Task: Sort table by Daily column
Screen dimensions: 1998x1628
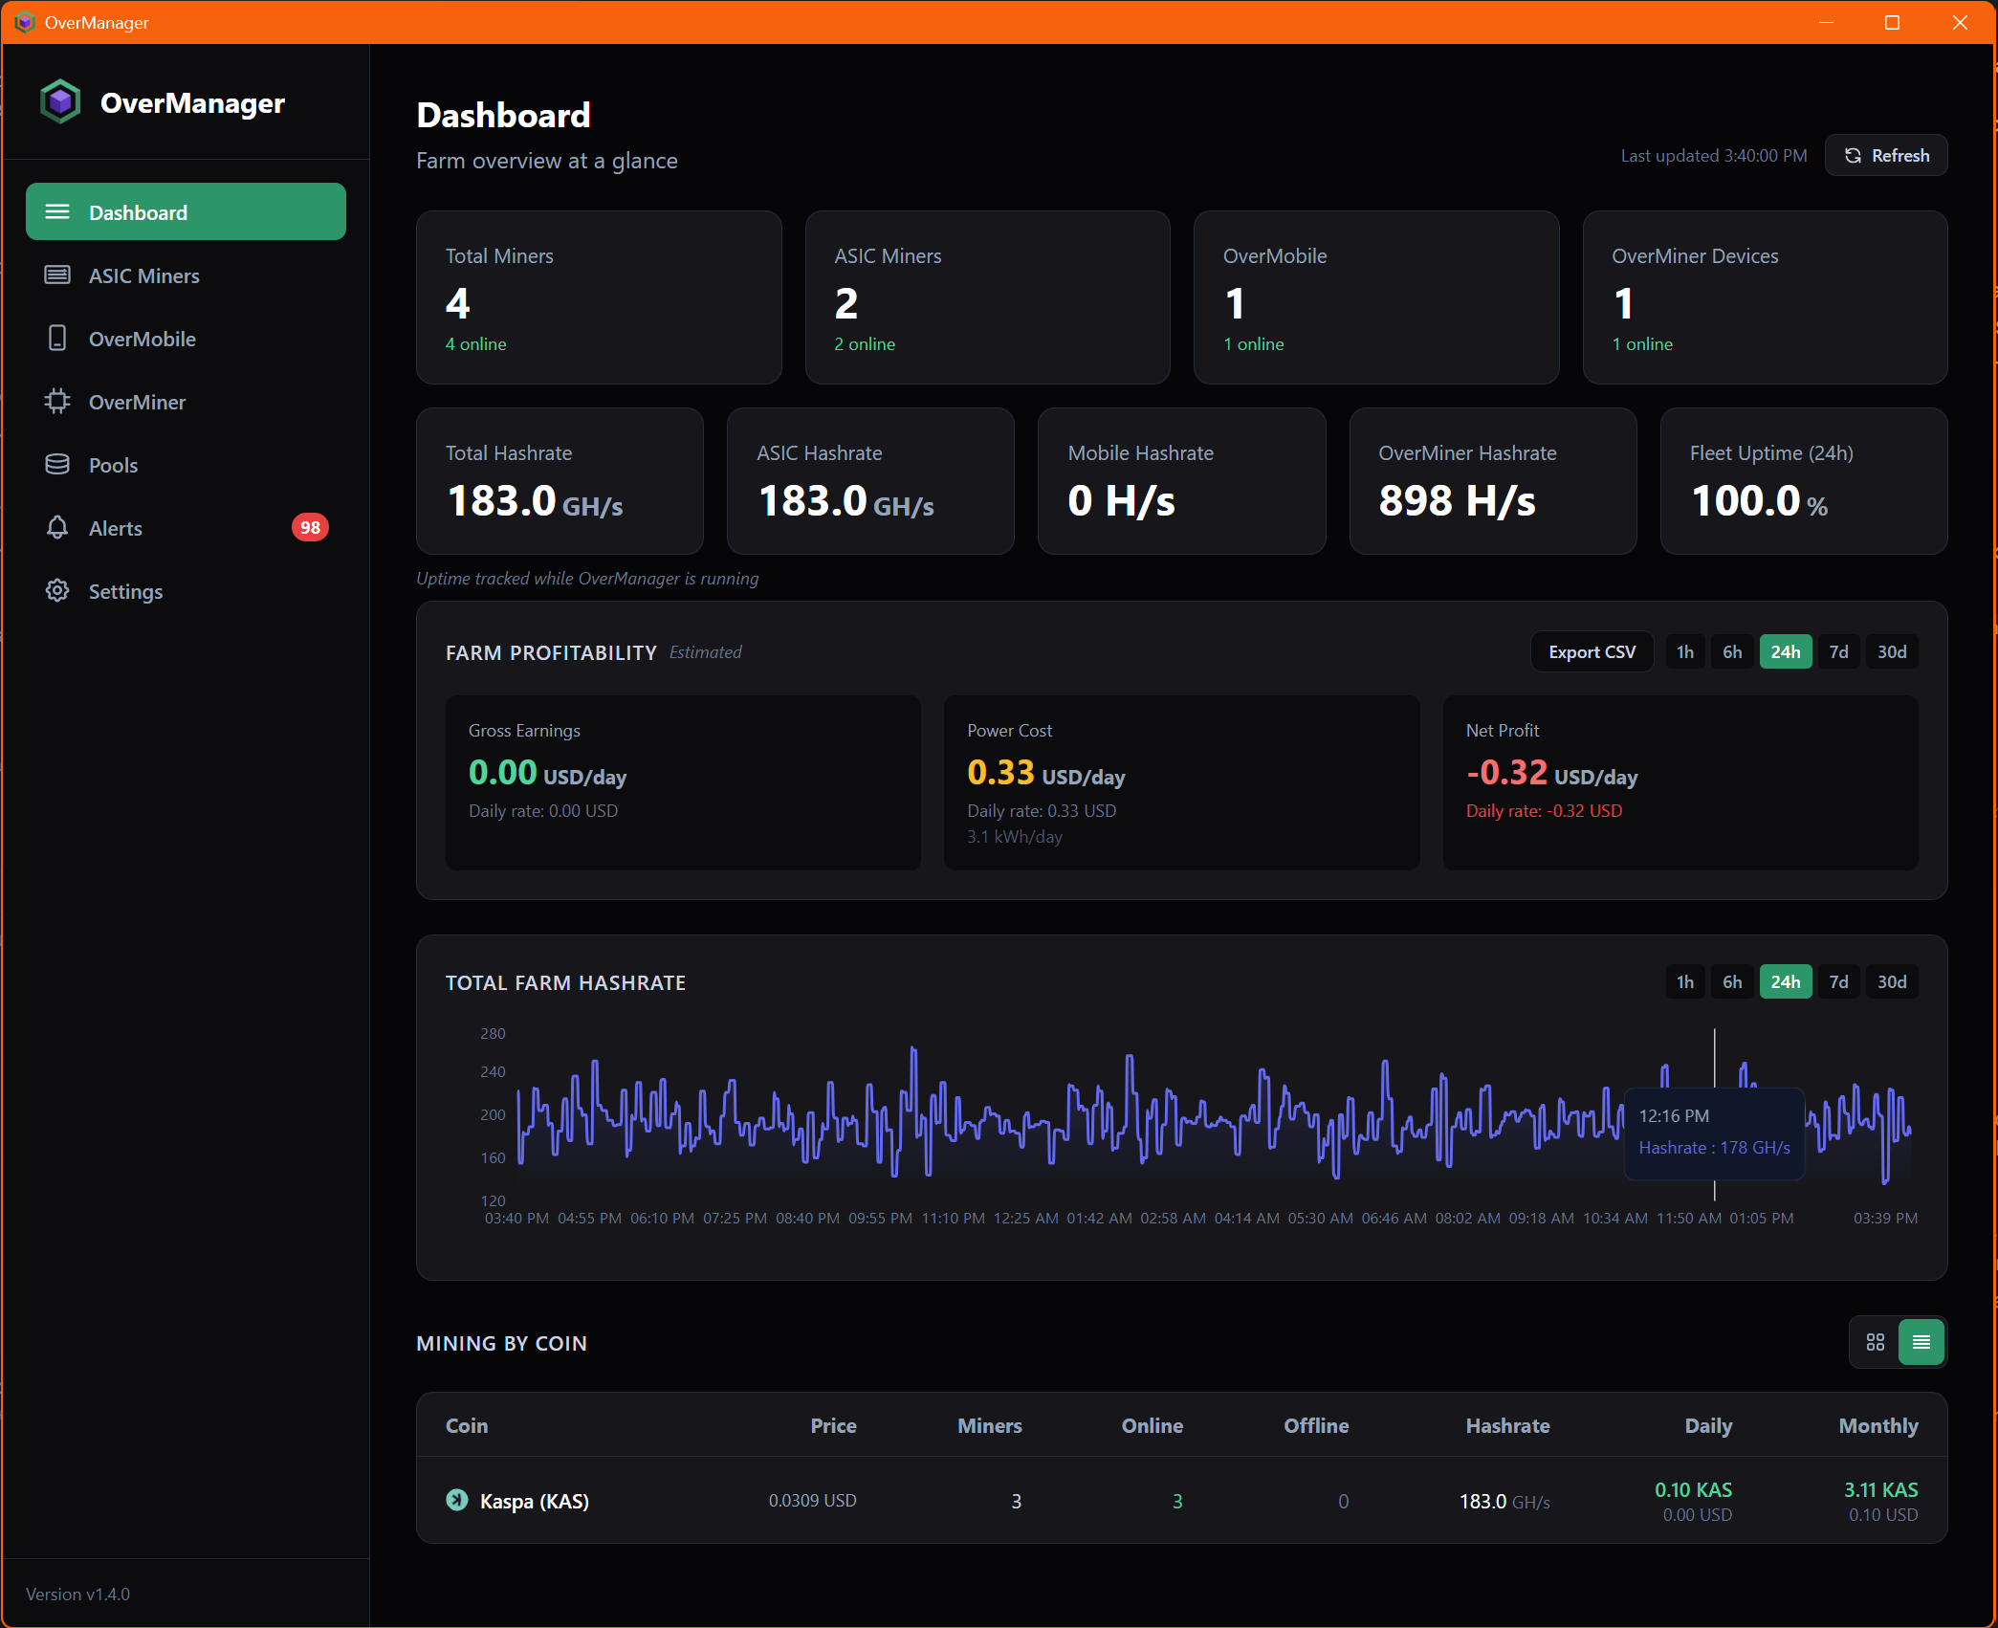Action: 1708,1425
